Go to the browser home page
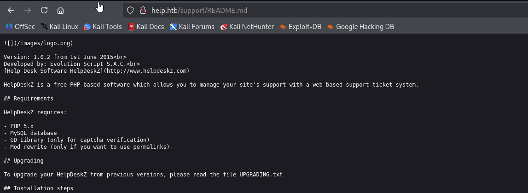Image resolution: width=528 pixels, height=193 pixels. pos(61,11)
